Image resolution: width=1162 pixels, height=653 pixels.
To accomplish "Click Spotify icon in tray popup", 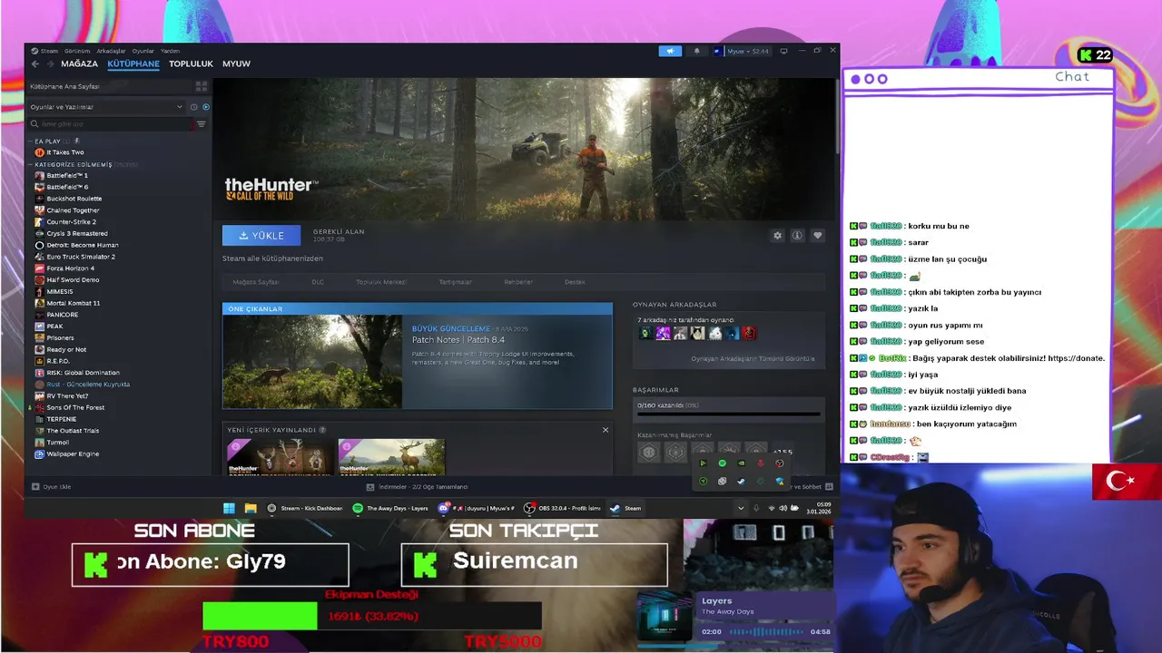I will pos(722,463).
